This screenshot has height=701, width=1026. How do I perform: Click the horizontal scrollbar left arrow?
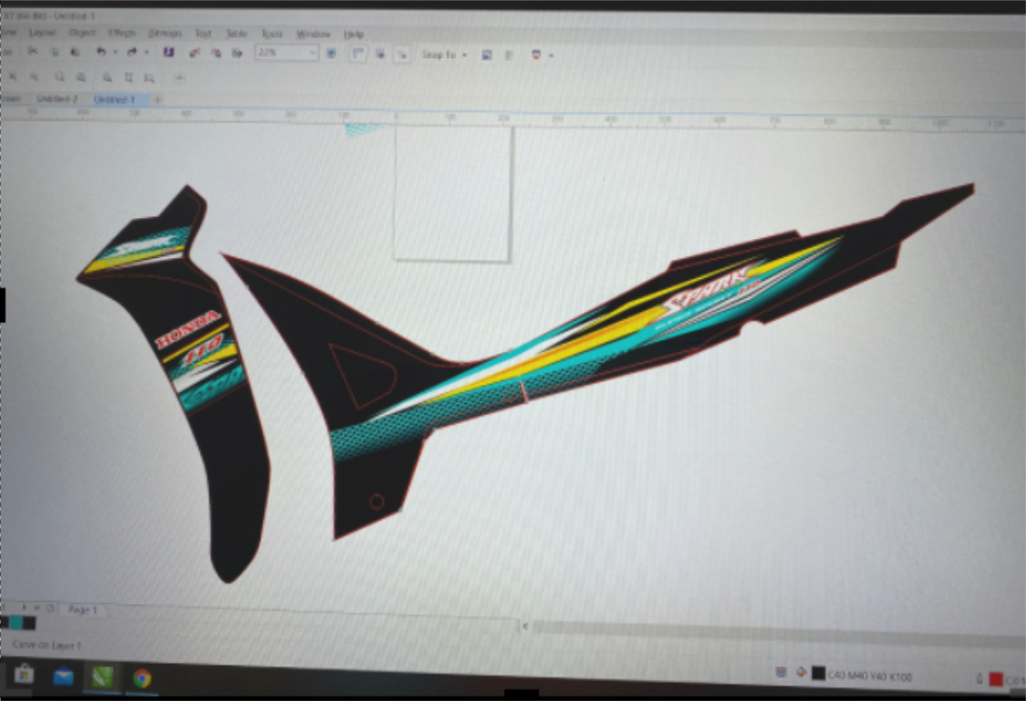526,627
